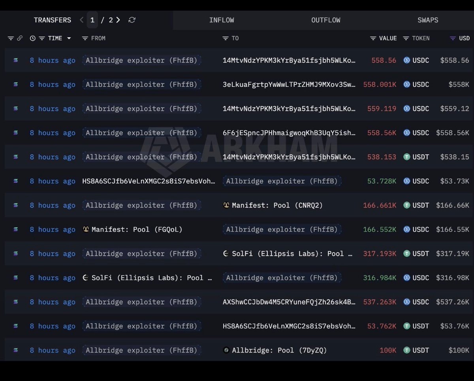The image size is (474, 381).
Task: Click Allbridge icon beside Pool (7DyZQ)
Action: [226, 350]
